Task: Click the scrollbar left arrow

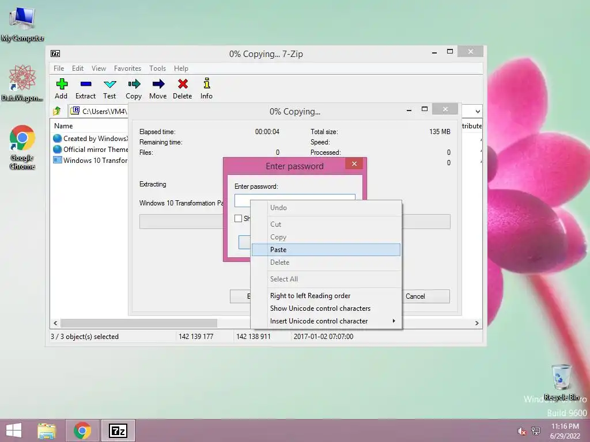Action: pos(56,323)
